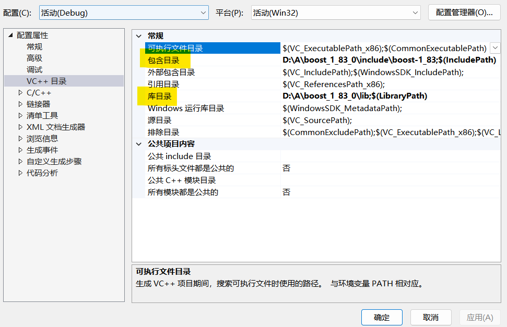Collapse the 常规 property group chevron
The height and width of the screenshot is (327, 507).
[x=139, y=36]
